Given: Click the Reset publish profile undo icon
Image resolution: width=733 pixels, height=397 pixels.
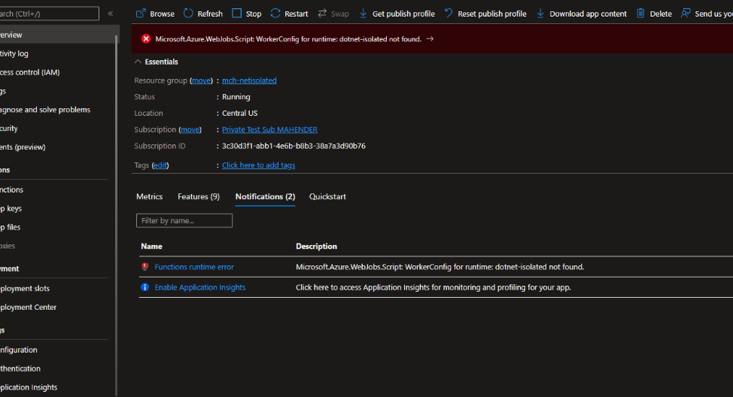Looking at the screenshot, I should tap(449, 13).
